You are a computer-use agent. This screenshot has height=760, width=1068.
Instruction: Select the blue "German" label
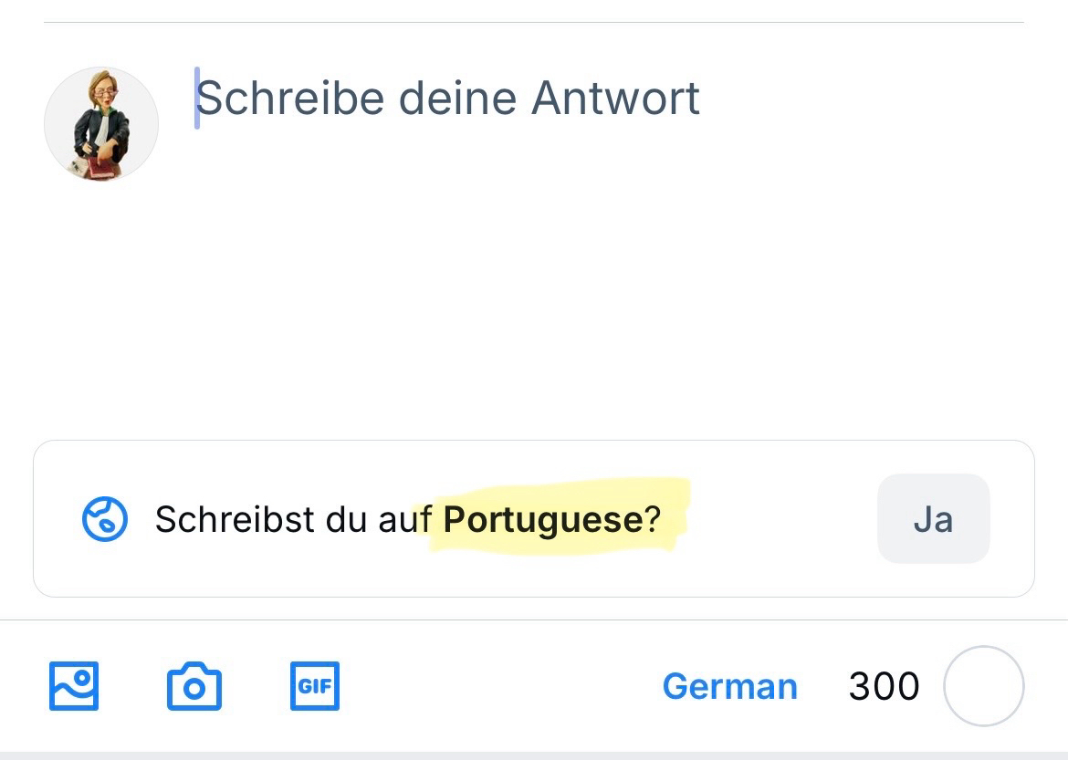pyautogui.click(x=729, y=686)
